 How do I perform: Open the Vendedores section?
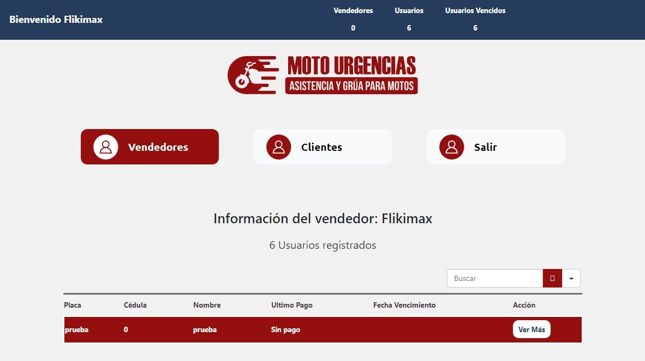[150, 147]
